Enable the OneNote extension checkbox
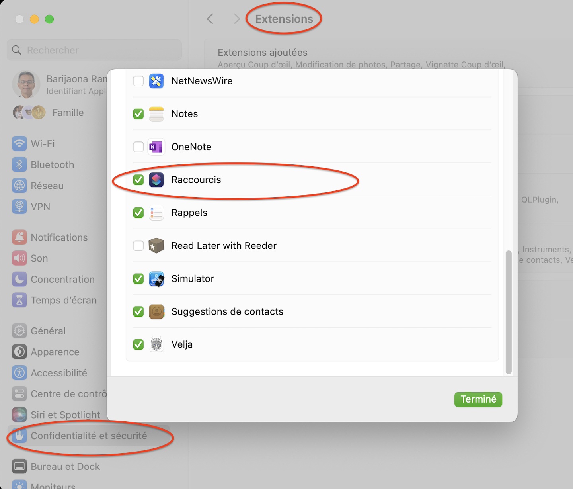Viewport: 573px width, 489px height. click(138, 147)
